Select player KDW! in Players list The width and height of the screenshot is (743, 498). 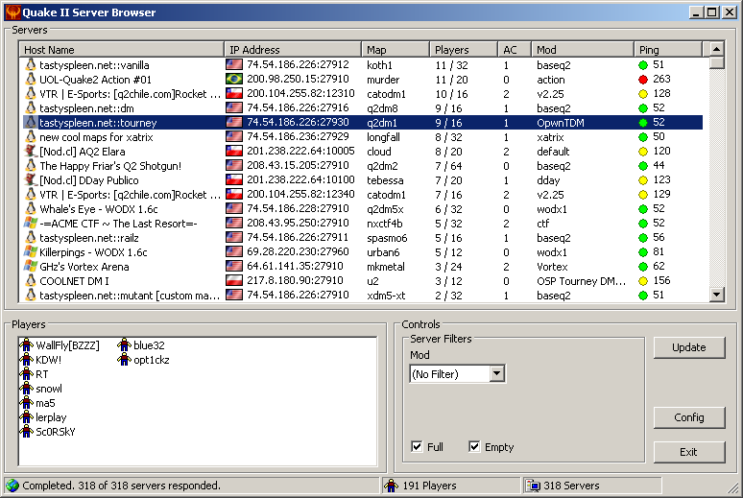pos(48,360)
